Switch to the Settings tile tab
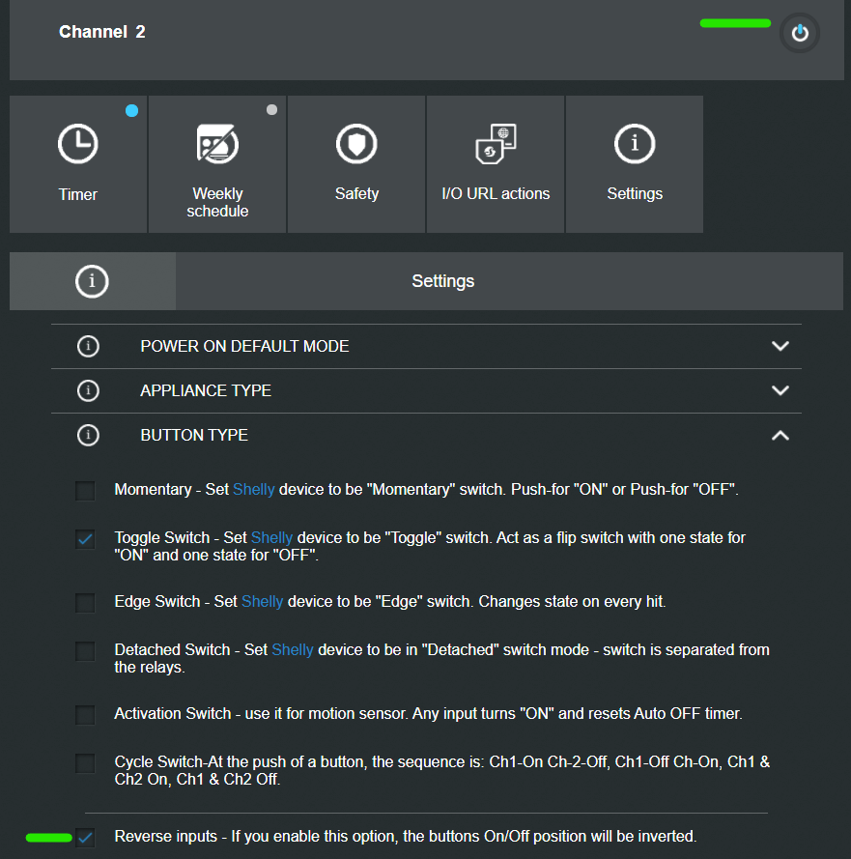 point(635,164)
